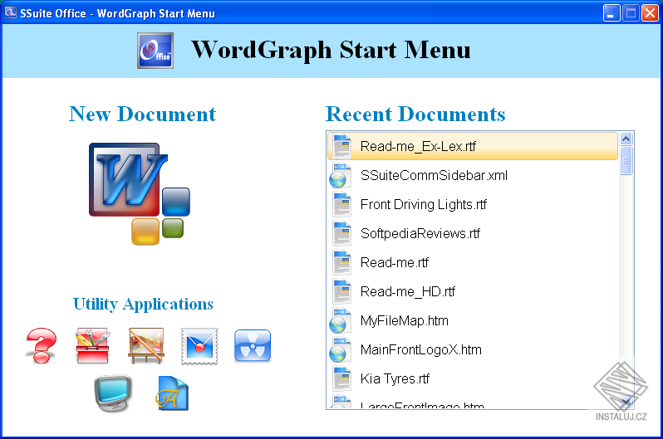Select SSuiteCommSidebar.xml in the list
The image size is (663, 439).
(x=473, y=175)
